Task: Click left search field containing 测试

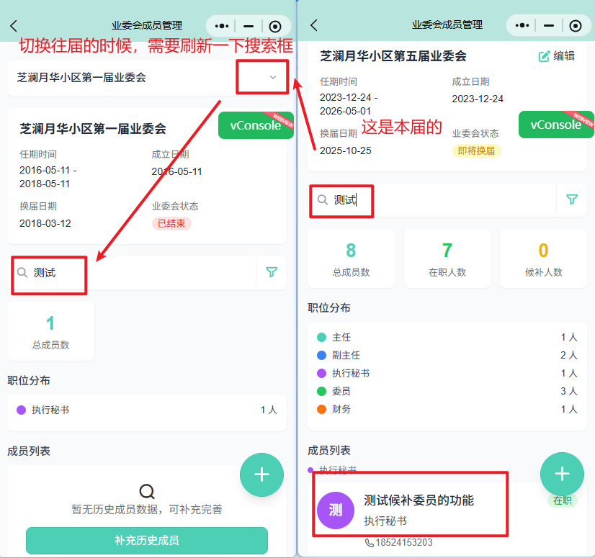Action: [137, 273]
